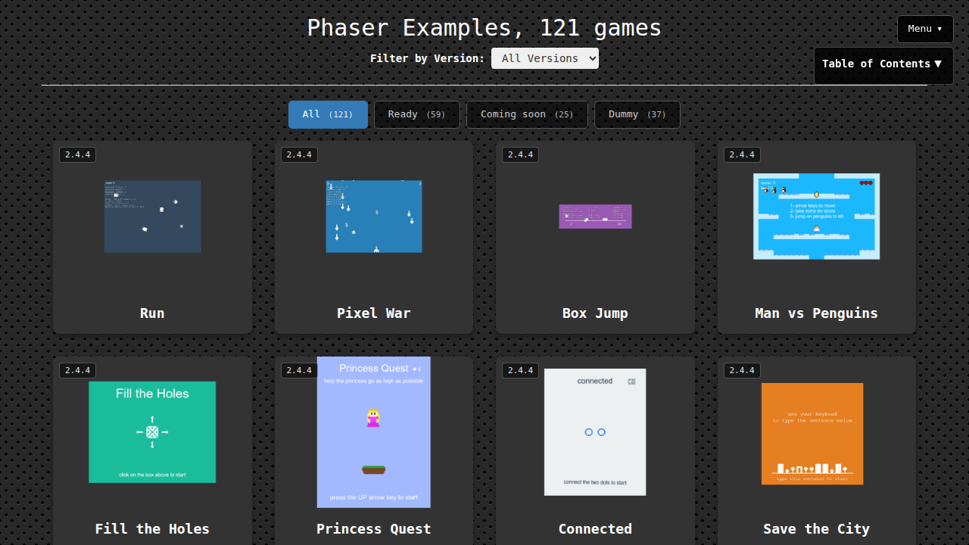Click the Filter by Version label
Screen dimensions: 969x545
coord(427,58)
